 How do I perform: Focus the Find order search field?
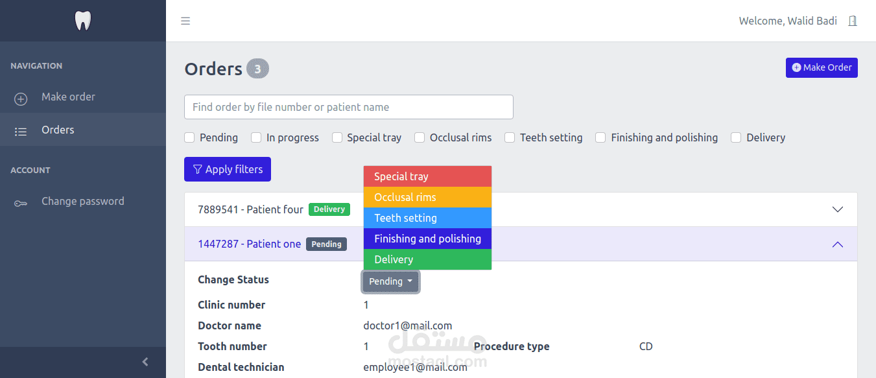(349, 107)
